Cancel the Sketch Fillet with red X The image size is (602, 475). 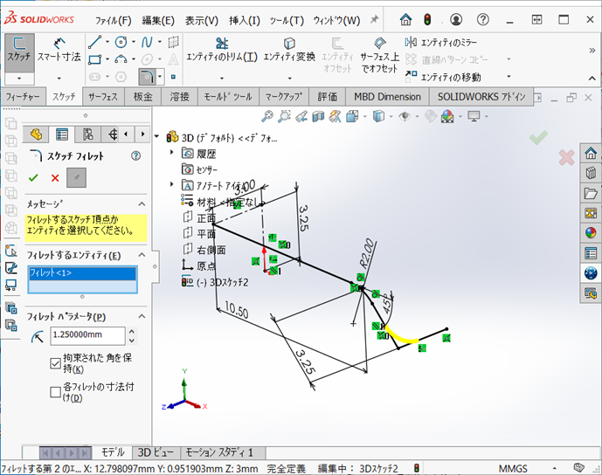55,177
